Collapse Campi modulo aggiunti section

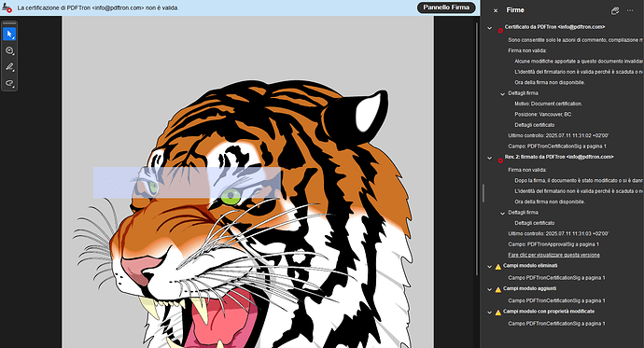490,289
